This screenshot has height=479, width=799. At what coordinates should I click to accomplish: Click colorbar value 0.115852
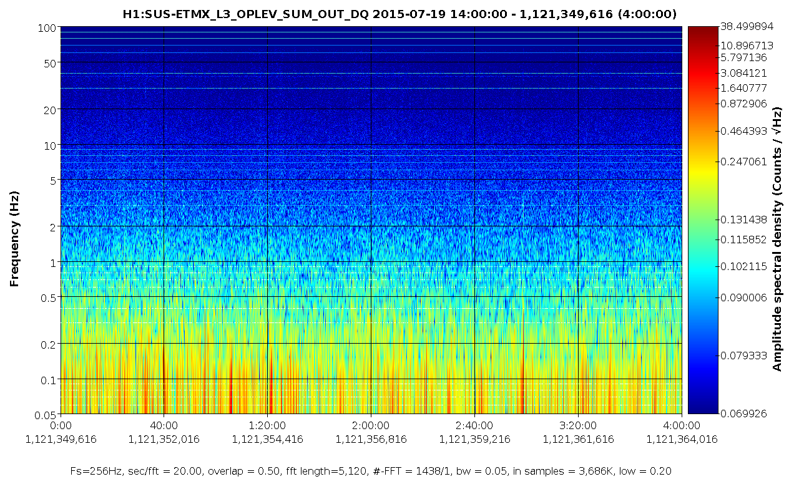click(x=743, y=239)
